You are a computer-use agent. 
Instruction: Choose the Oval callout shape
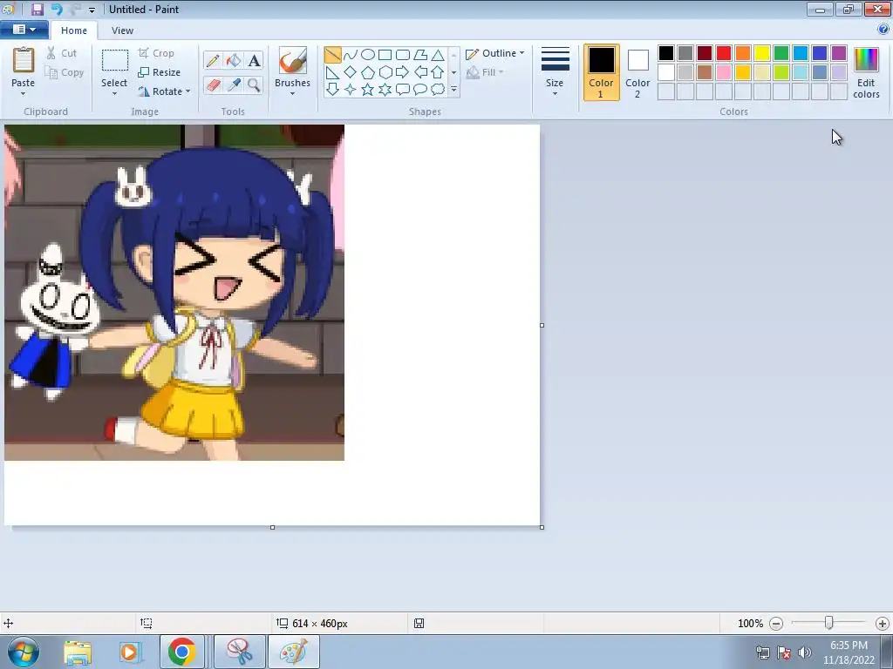(x=420, y=90)
